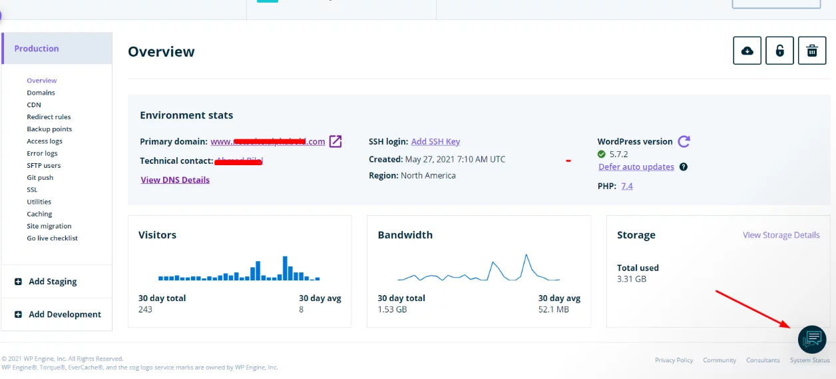The width and height of the screenshot is (836, 379).
Task: Click WordPress version number 5.7.2
Action: point(619,154)
